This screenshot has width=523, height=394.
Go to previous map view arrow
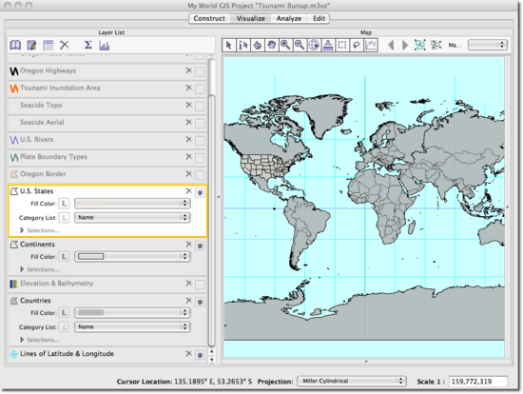[x=391, y=45]
